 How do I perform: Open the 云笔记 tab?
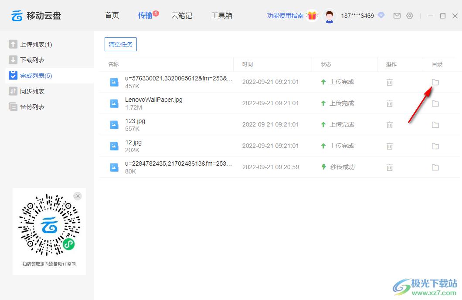(182, 16)
